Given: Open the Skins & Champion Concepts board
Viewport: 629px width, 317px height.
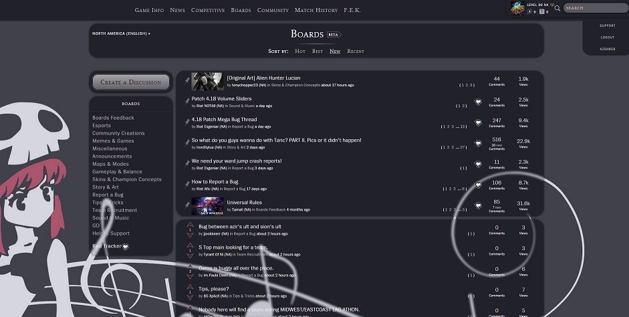Looking at the screenshot, I should (127, 179).
